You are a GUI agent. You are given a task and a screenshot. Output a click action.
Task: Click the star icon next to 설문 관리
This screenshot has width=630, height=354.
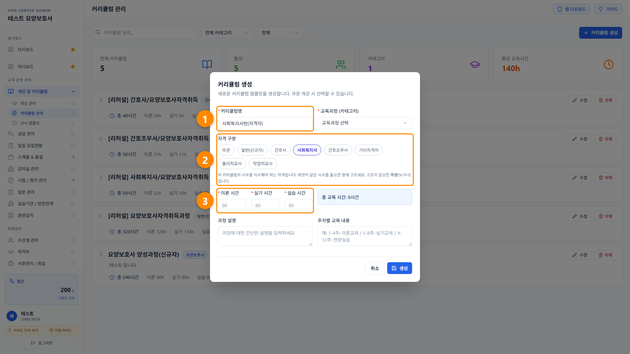(73, 192)
